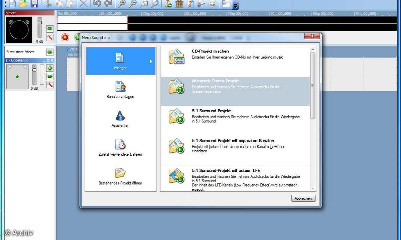Screen dimensions: 401x240
Task: Click the Copy toolbar icon
Action: tap(59, 4)
